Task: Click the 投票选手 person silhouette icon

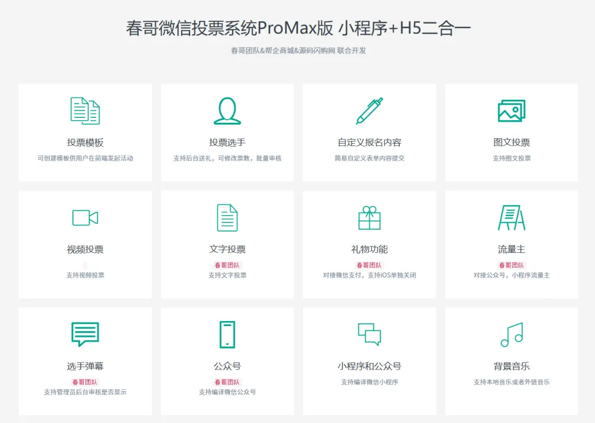Action: point(228,111)
